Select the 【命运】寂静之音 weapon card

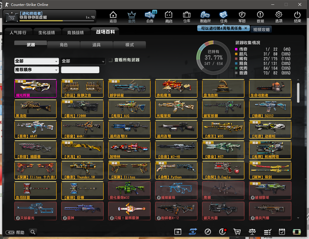82,88
